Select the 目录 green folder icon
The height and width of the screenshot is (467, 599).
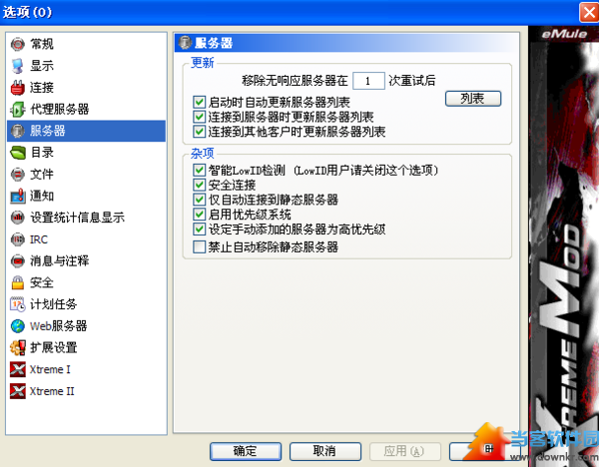click(18, 153)
